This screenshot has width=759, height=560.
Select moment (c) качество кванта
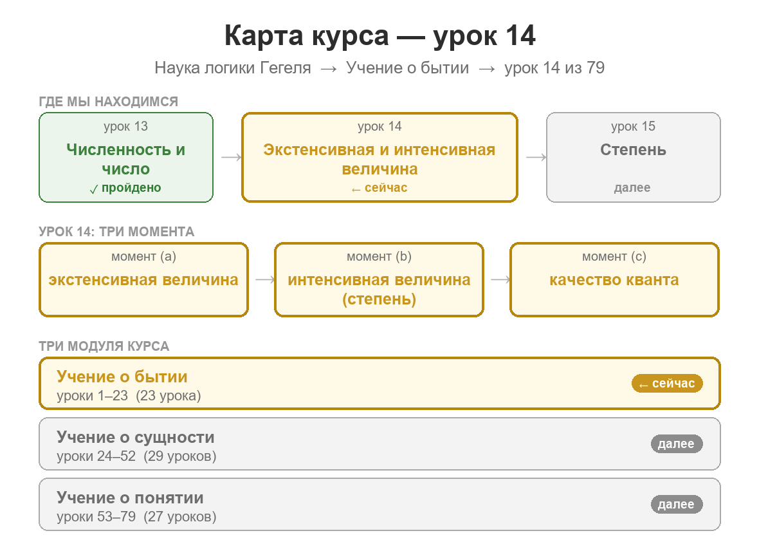coord(614,280)
